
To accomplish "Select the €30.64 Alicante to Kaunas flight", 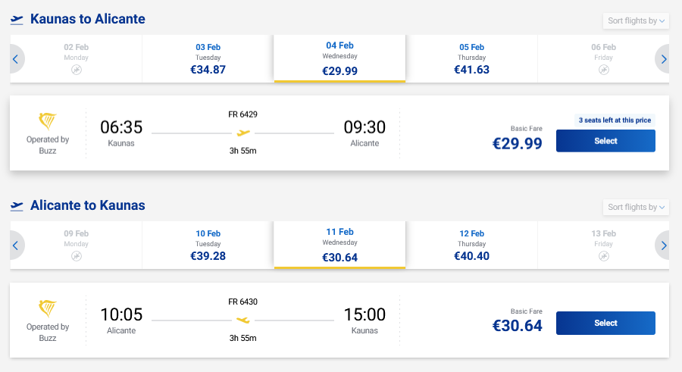I will click(605, 324).
